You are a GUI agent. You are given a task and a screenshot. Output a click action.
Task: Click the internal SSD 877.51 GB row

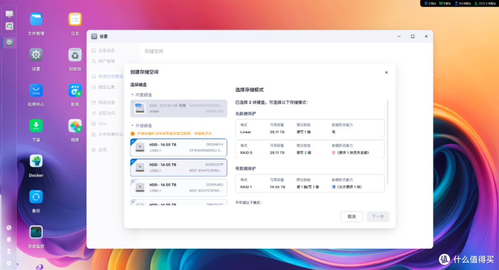click(x=178, y=108)
